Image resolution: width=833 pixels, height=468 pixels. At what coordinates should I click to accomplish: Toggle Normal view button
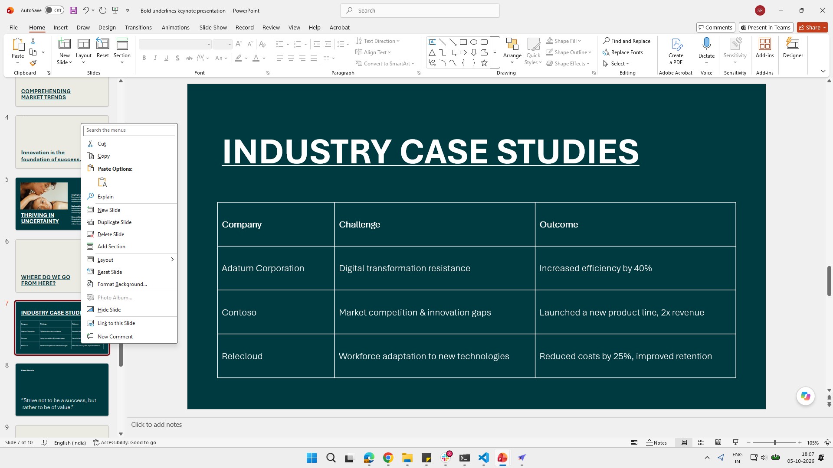683,442
